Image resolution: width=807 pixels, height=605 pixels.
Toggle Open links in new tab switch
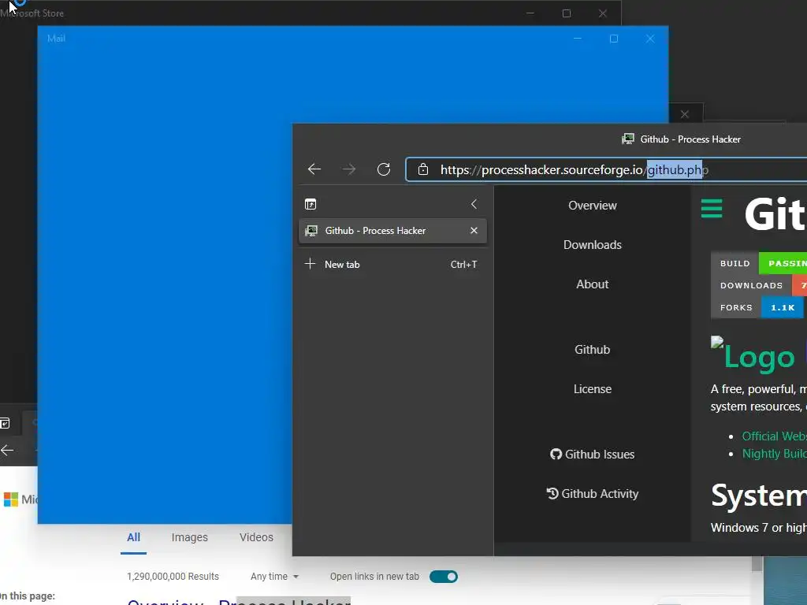click(x=443, y=577)
